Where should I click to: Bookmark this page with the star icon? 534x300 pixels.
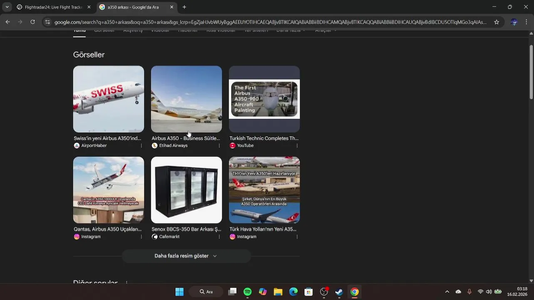pos(497,22)
